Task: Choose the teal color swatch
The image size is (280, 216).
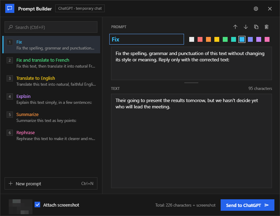Action: tap(234, 39)
